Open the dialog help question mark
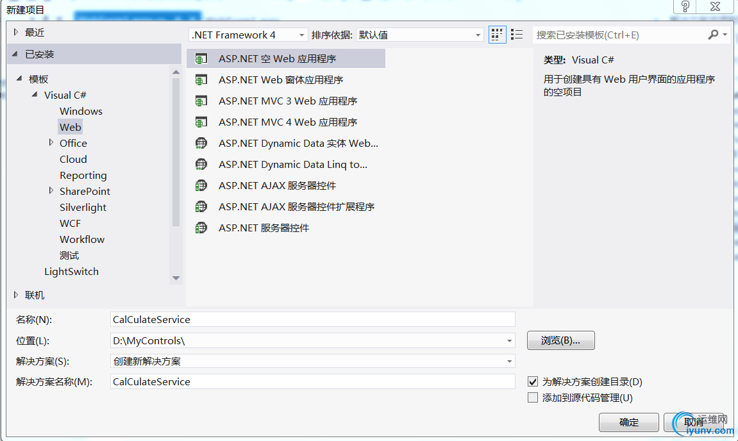 coord(685,6)
